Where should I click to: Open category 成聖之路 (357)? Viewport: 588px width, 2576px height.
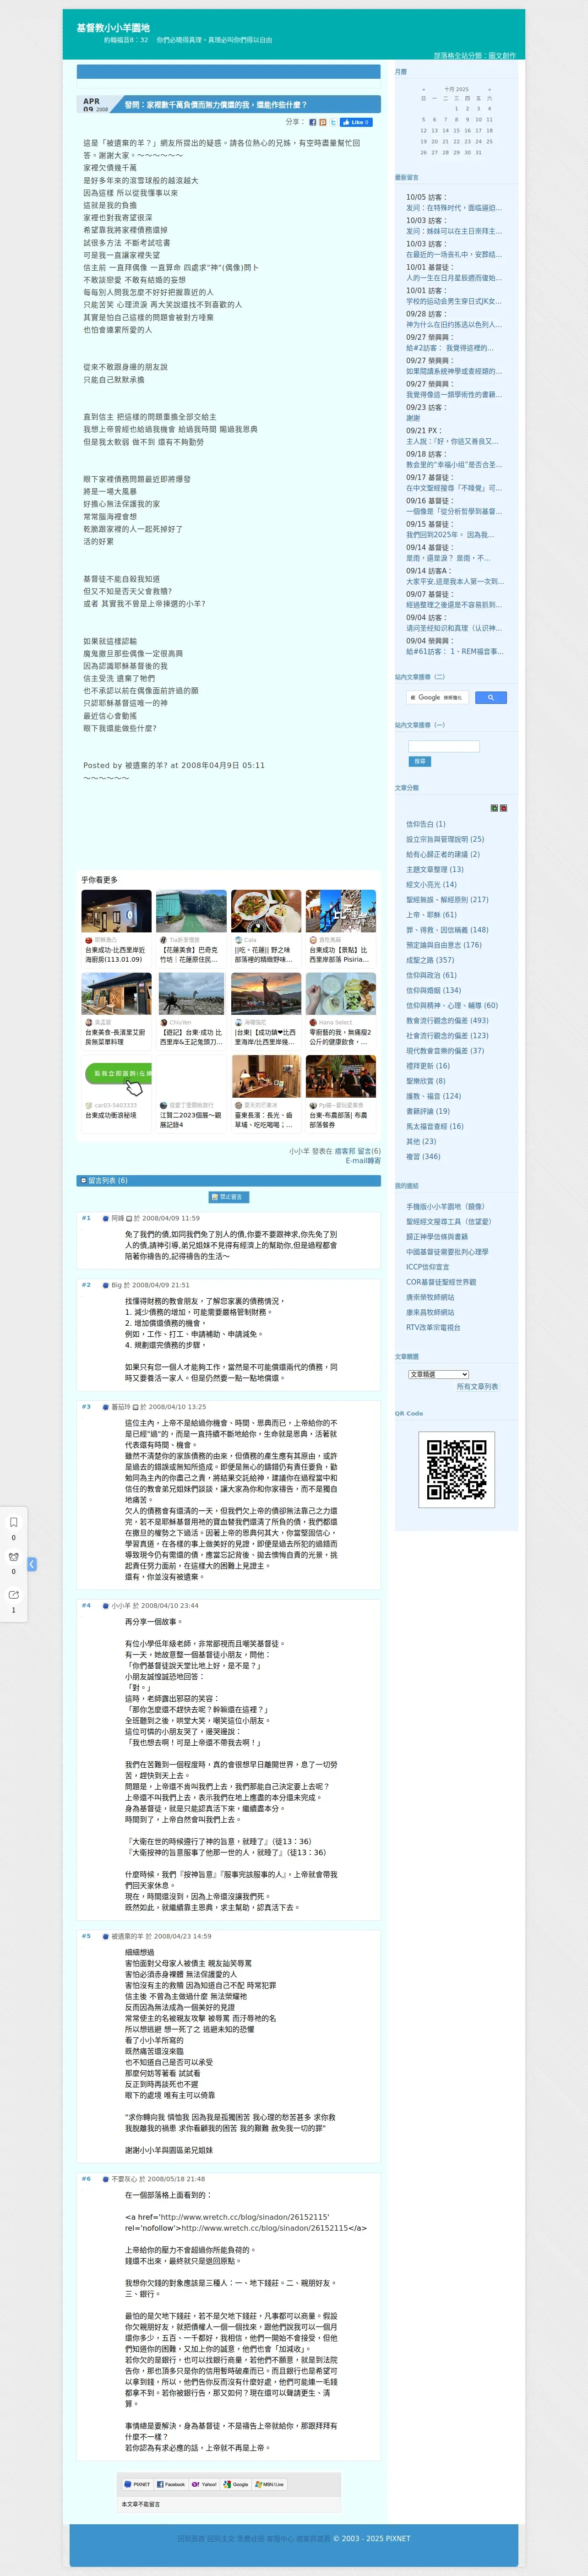point(430,959)
